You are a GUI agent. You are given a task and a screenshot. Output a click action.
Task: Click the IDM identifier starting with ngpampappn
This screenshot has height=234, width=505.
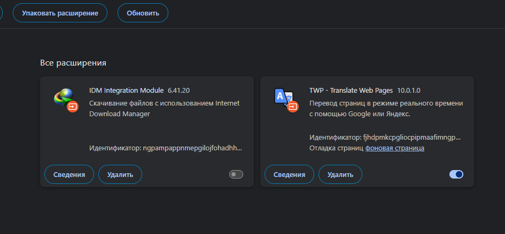(x=166, y=148)
